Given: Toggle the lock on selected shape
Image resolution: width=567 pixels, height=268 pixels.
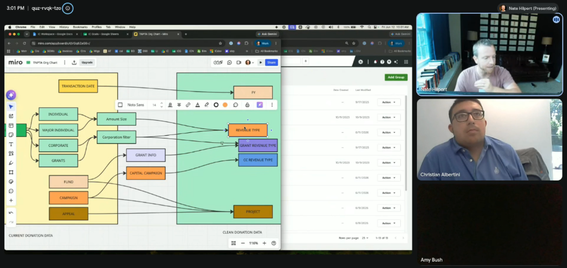Looking at the screenshot, I should [x=248, y=105].
